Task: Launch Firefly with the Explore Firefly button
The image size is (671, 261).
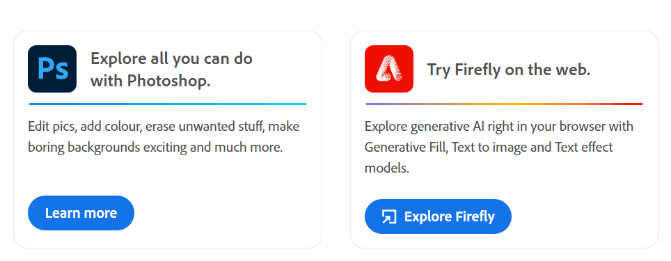Action: (438, 216)
